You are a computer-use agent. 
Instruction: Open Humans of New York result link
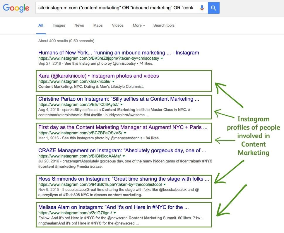119,53
